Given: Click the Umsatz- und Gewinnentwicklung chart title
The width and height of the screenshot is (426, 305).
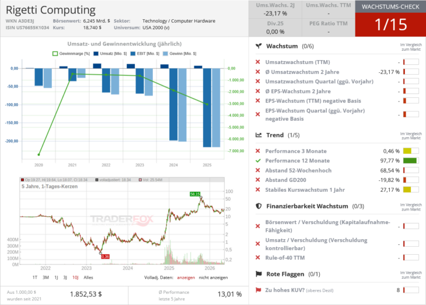Looking at the screenshot, I should click(x=124, y=44).
